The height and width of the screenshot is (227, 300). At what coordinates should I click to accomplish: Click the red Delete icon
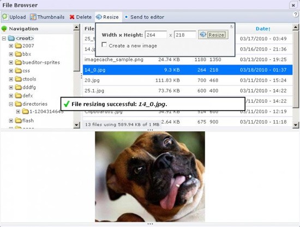click(72, 17)
